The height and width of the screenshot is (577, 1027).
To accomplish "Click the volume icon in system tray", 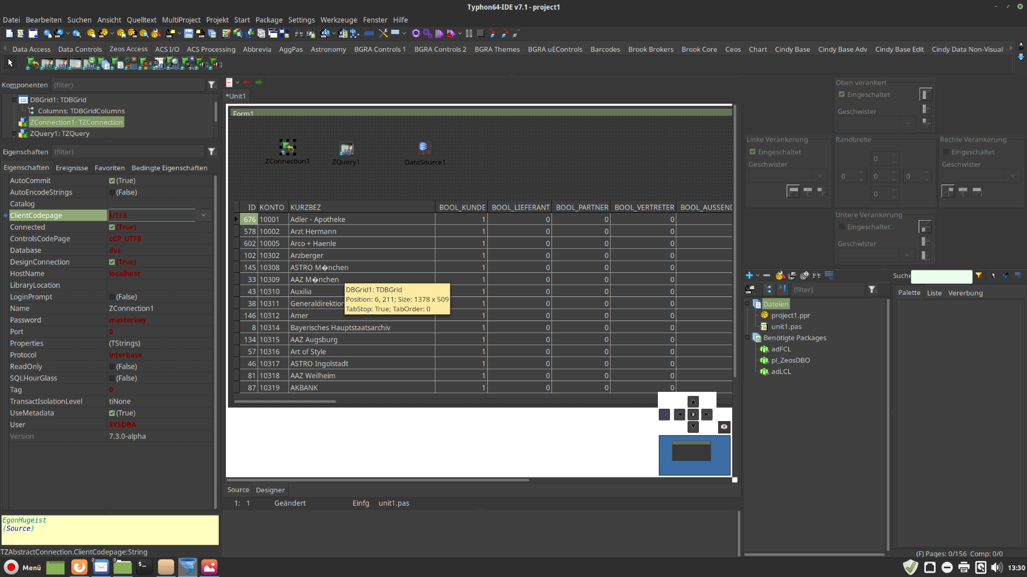I will [997, 567].
